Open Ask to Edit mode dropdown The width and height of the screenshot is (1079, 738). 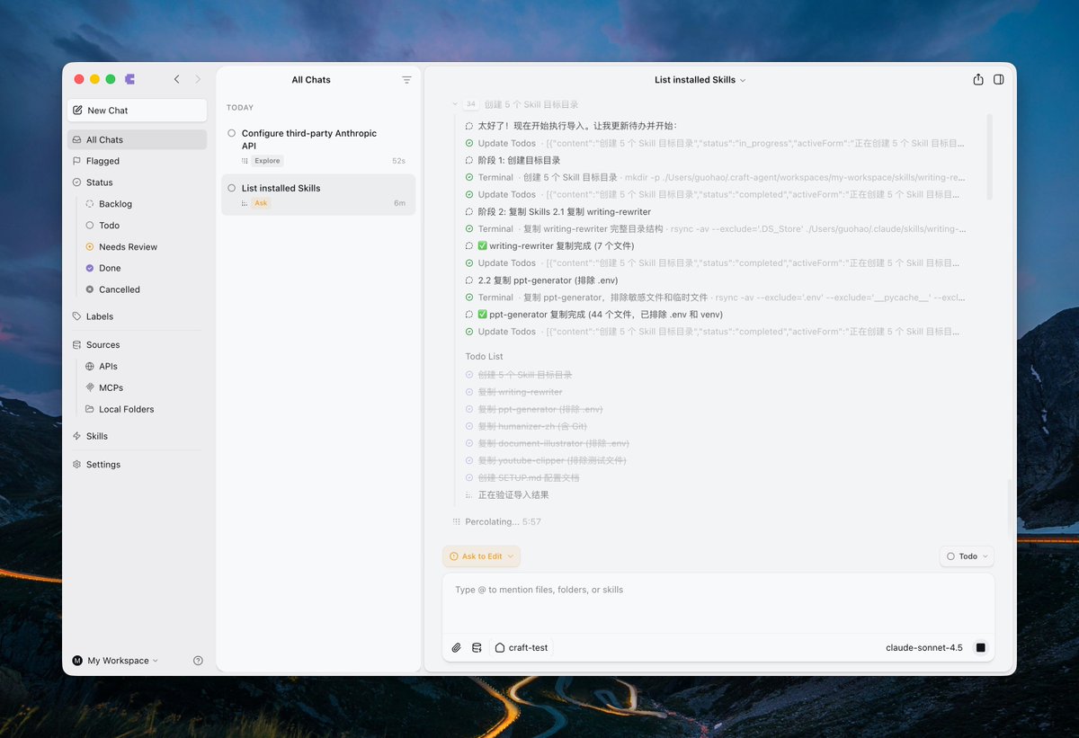(482, 556)
